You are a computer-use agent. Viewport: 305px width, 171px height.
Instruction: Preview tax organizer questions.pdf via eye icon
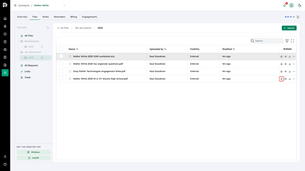(x=286, y=64)
